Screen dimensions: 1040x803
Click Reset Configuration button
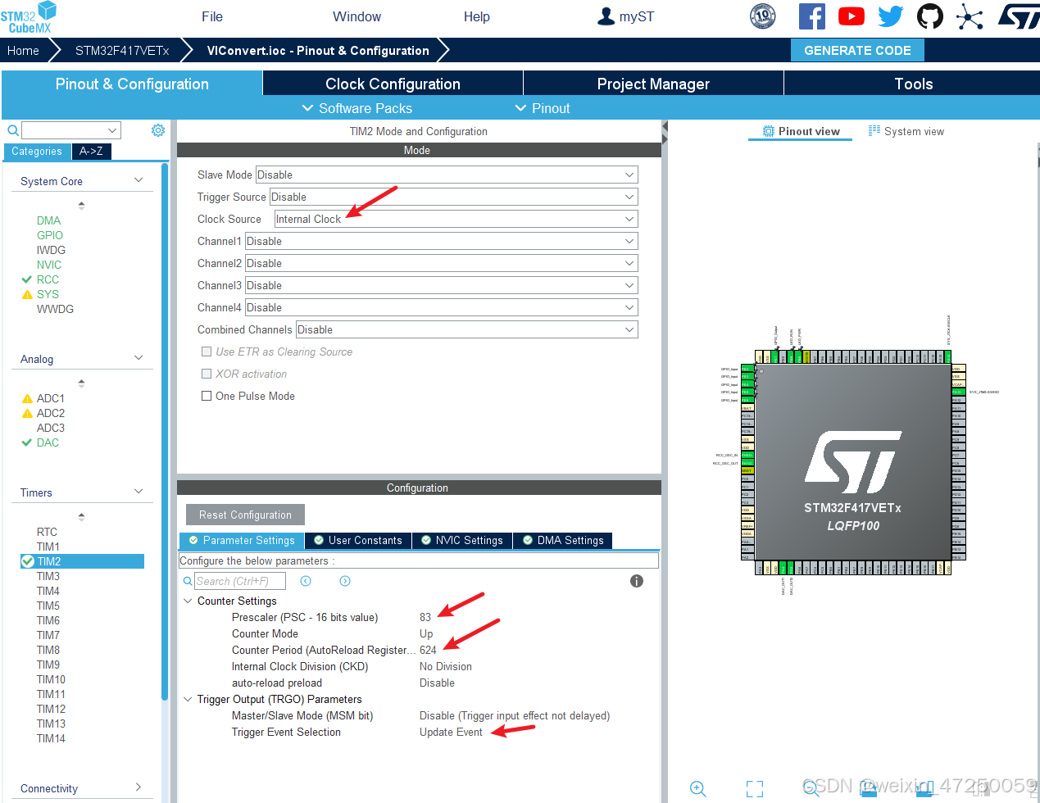click(x=245, y=515)
